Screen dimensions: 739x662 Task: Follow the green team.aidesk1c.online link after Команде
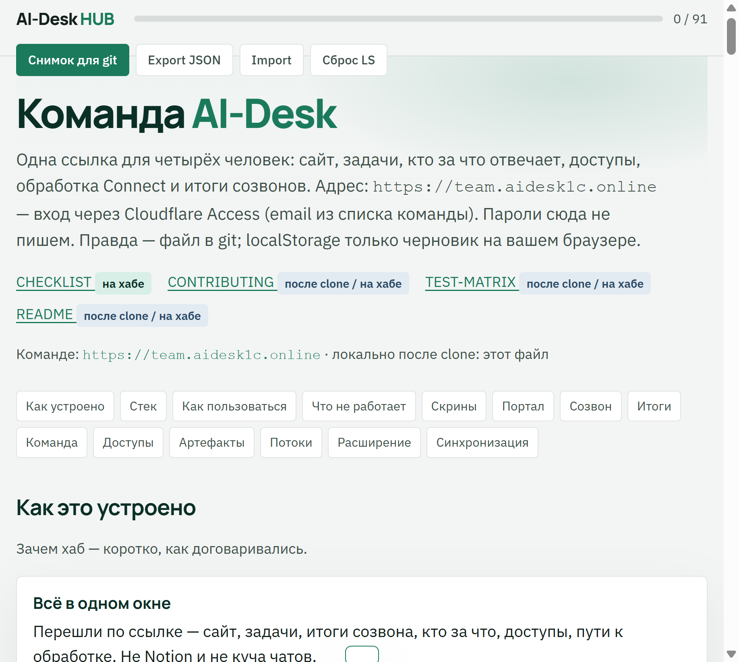[201, 355]
